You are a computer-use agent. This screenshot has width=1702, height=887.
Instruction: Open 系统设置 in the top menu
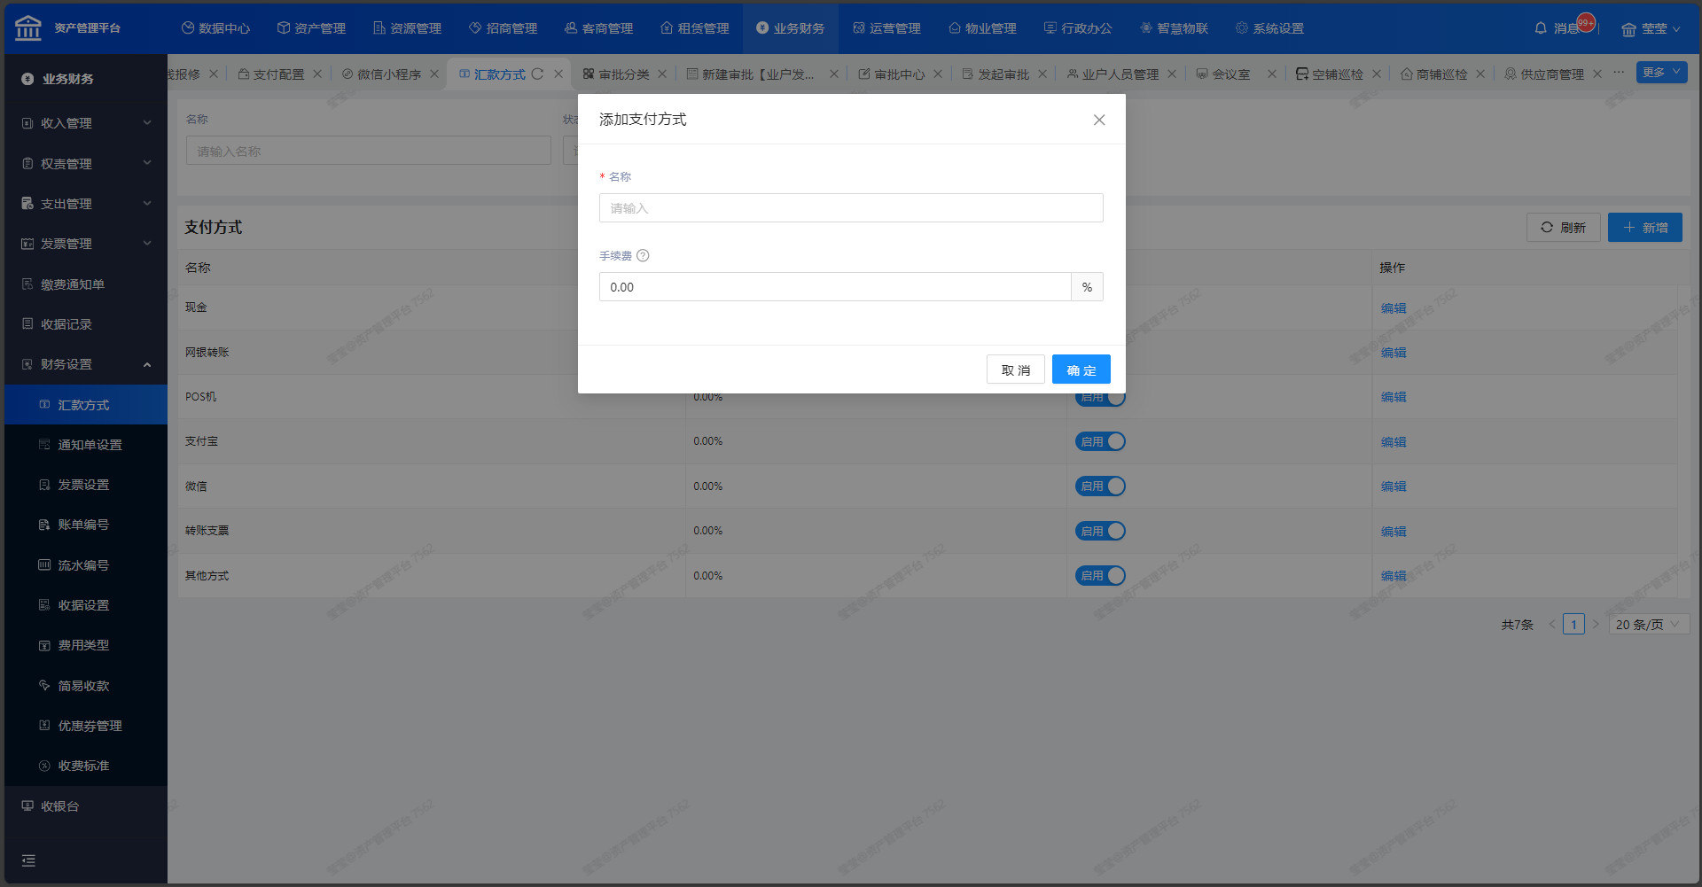[1269, 28]
